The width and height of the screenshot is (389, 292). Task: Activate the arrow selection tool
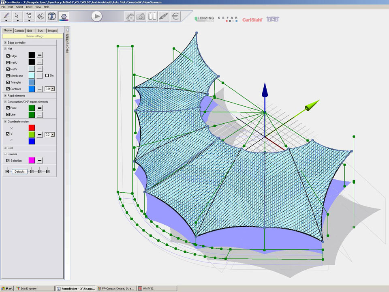[x=17, y=16]
